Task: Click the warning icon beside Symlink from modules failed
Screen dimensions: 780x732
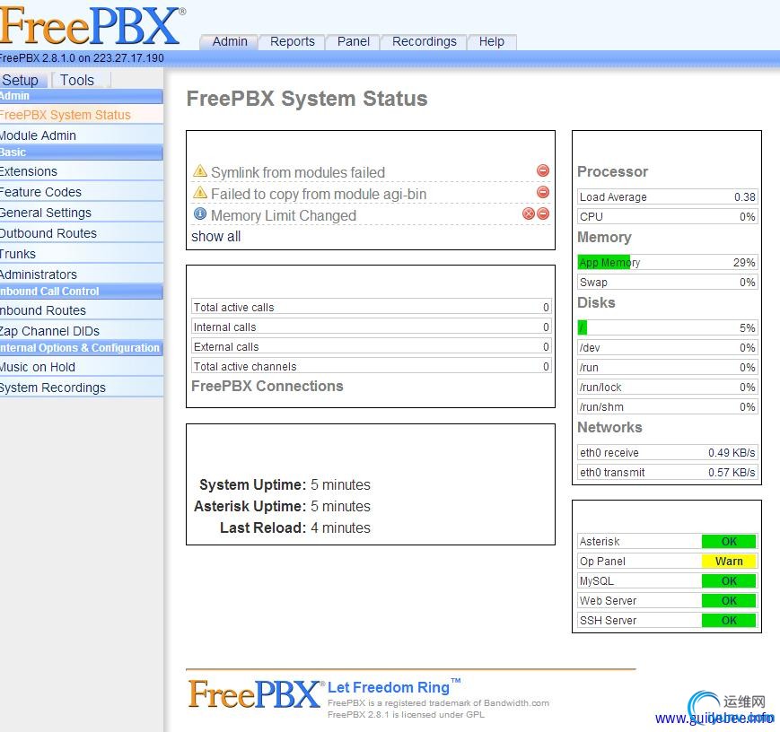Action: [200, 171]
